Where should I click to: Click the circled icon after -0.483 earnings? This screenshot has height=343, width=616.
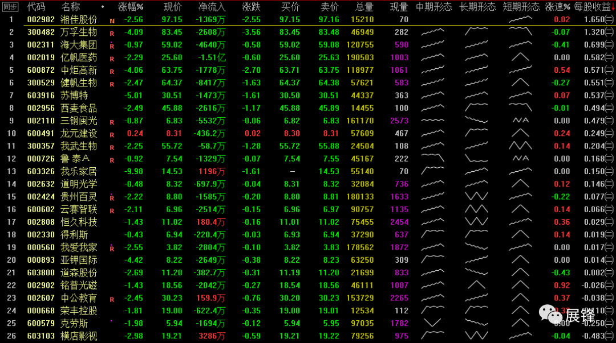[x=609, y=336]
